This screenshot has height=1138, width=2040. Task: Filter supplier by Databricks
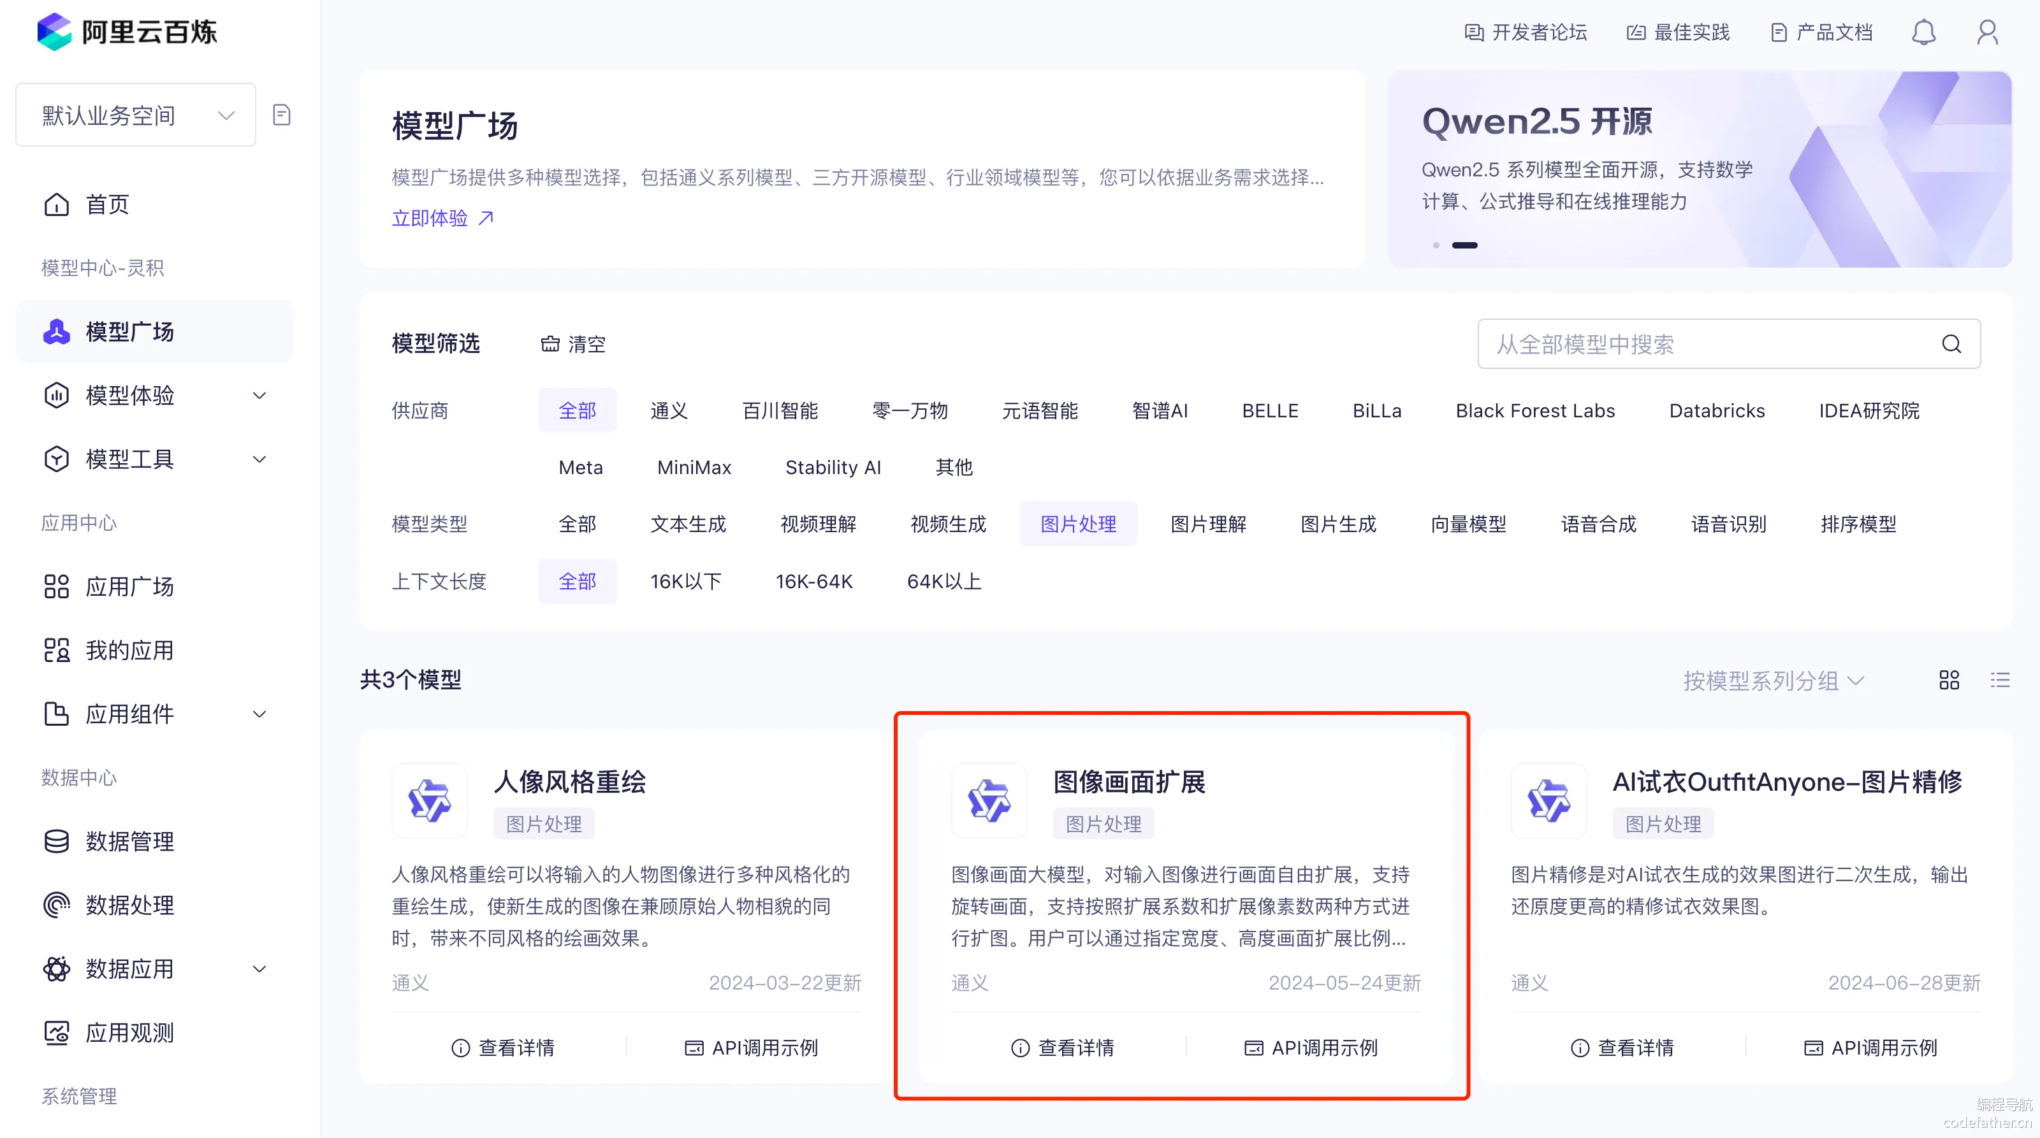[x=1717, y=411]
